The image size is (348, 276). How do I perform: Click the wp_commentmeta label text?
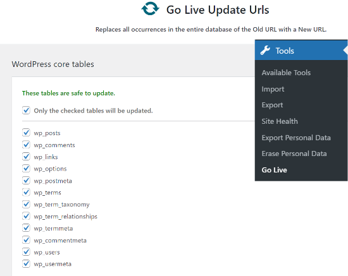(x=60, y=241)
